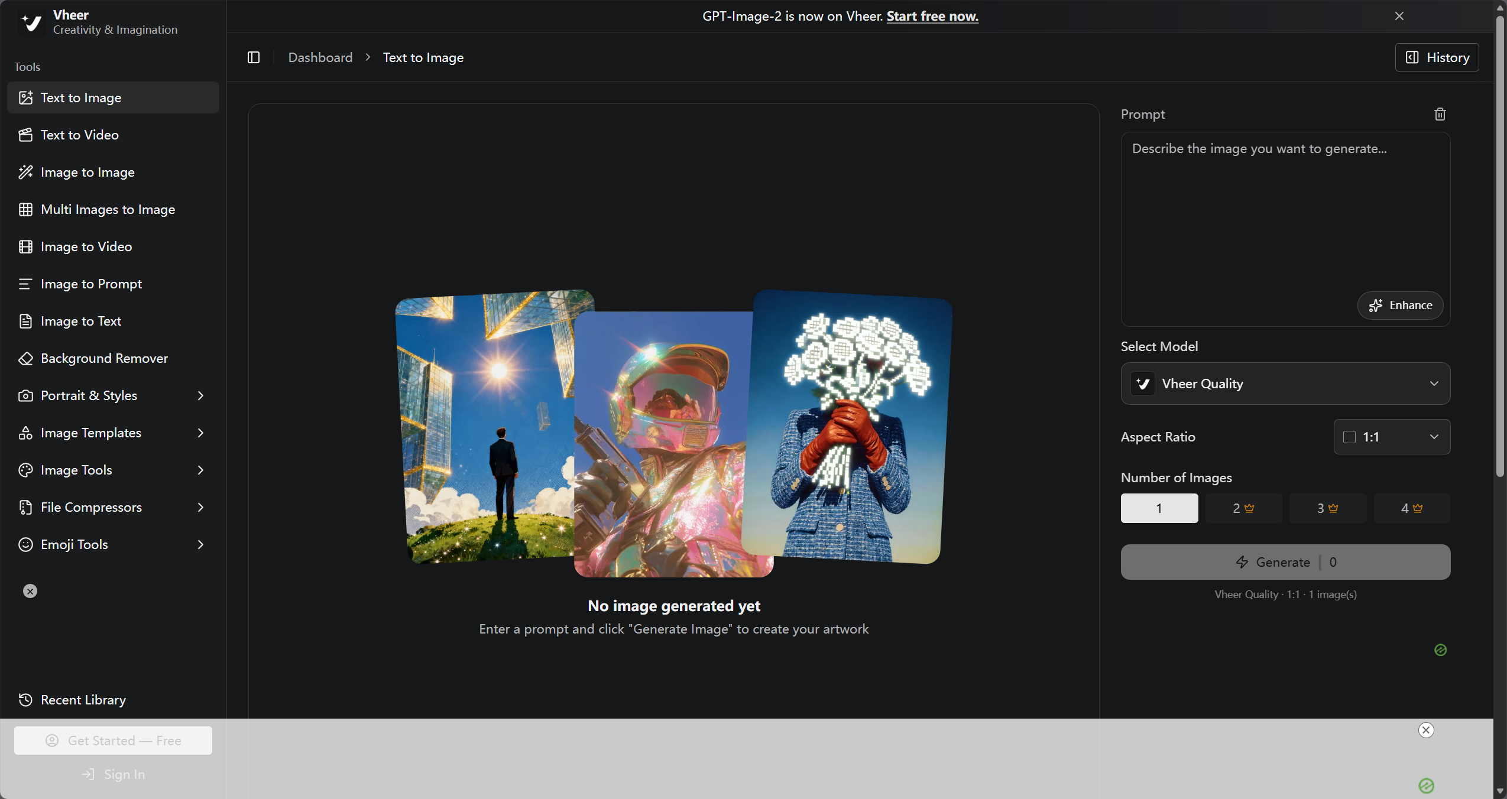Click the Start free now link
The height and width of the screenshot is (799, 1507).
coord(932,16)
